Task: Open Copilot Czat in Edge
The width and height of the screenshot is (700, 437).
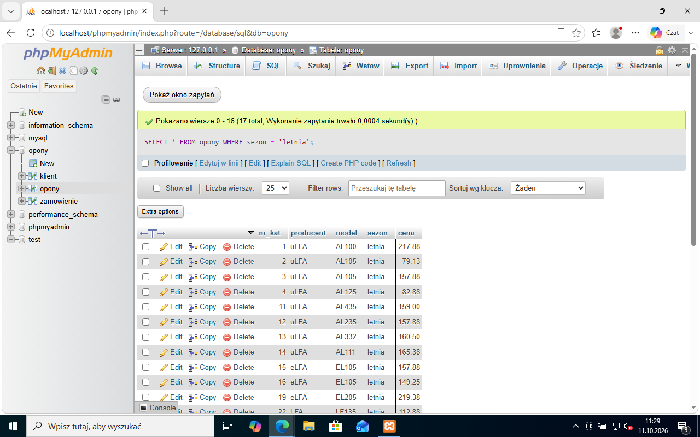Action: (x=665, y=33)
